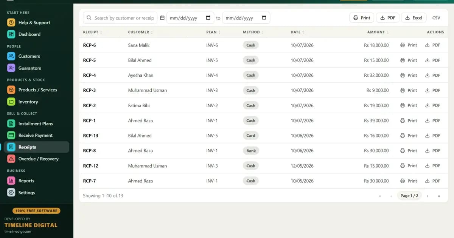Sort table by Amount column
This screenshot has width=454, height=238.
[378, 32]
